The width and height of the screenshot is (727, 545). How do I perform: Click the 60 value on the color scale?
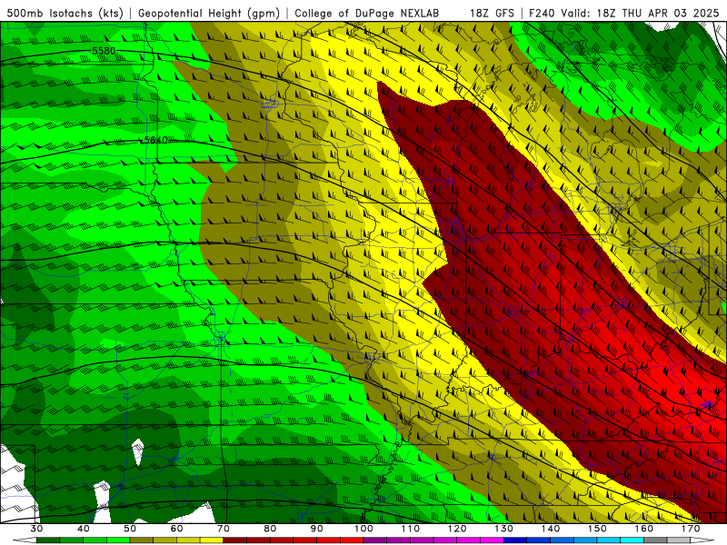176,529
